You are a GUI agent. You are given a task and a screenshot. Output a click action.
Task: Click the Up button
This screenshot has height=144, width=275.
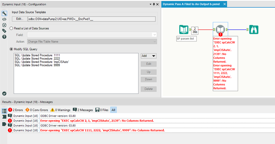tap(149, 72)
